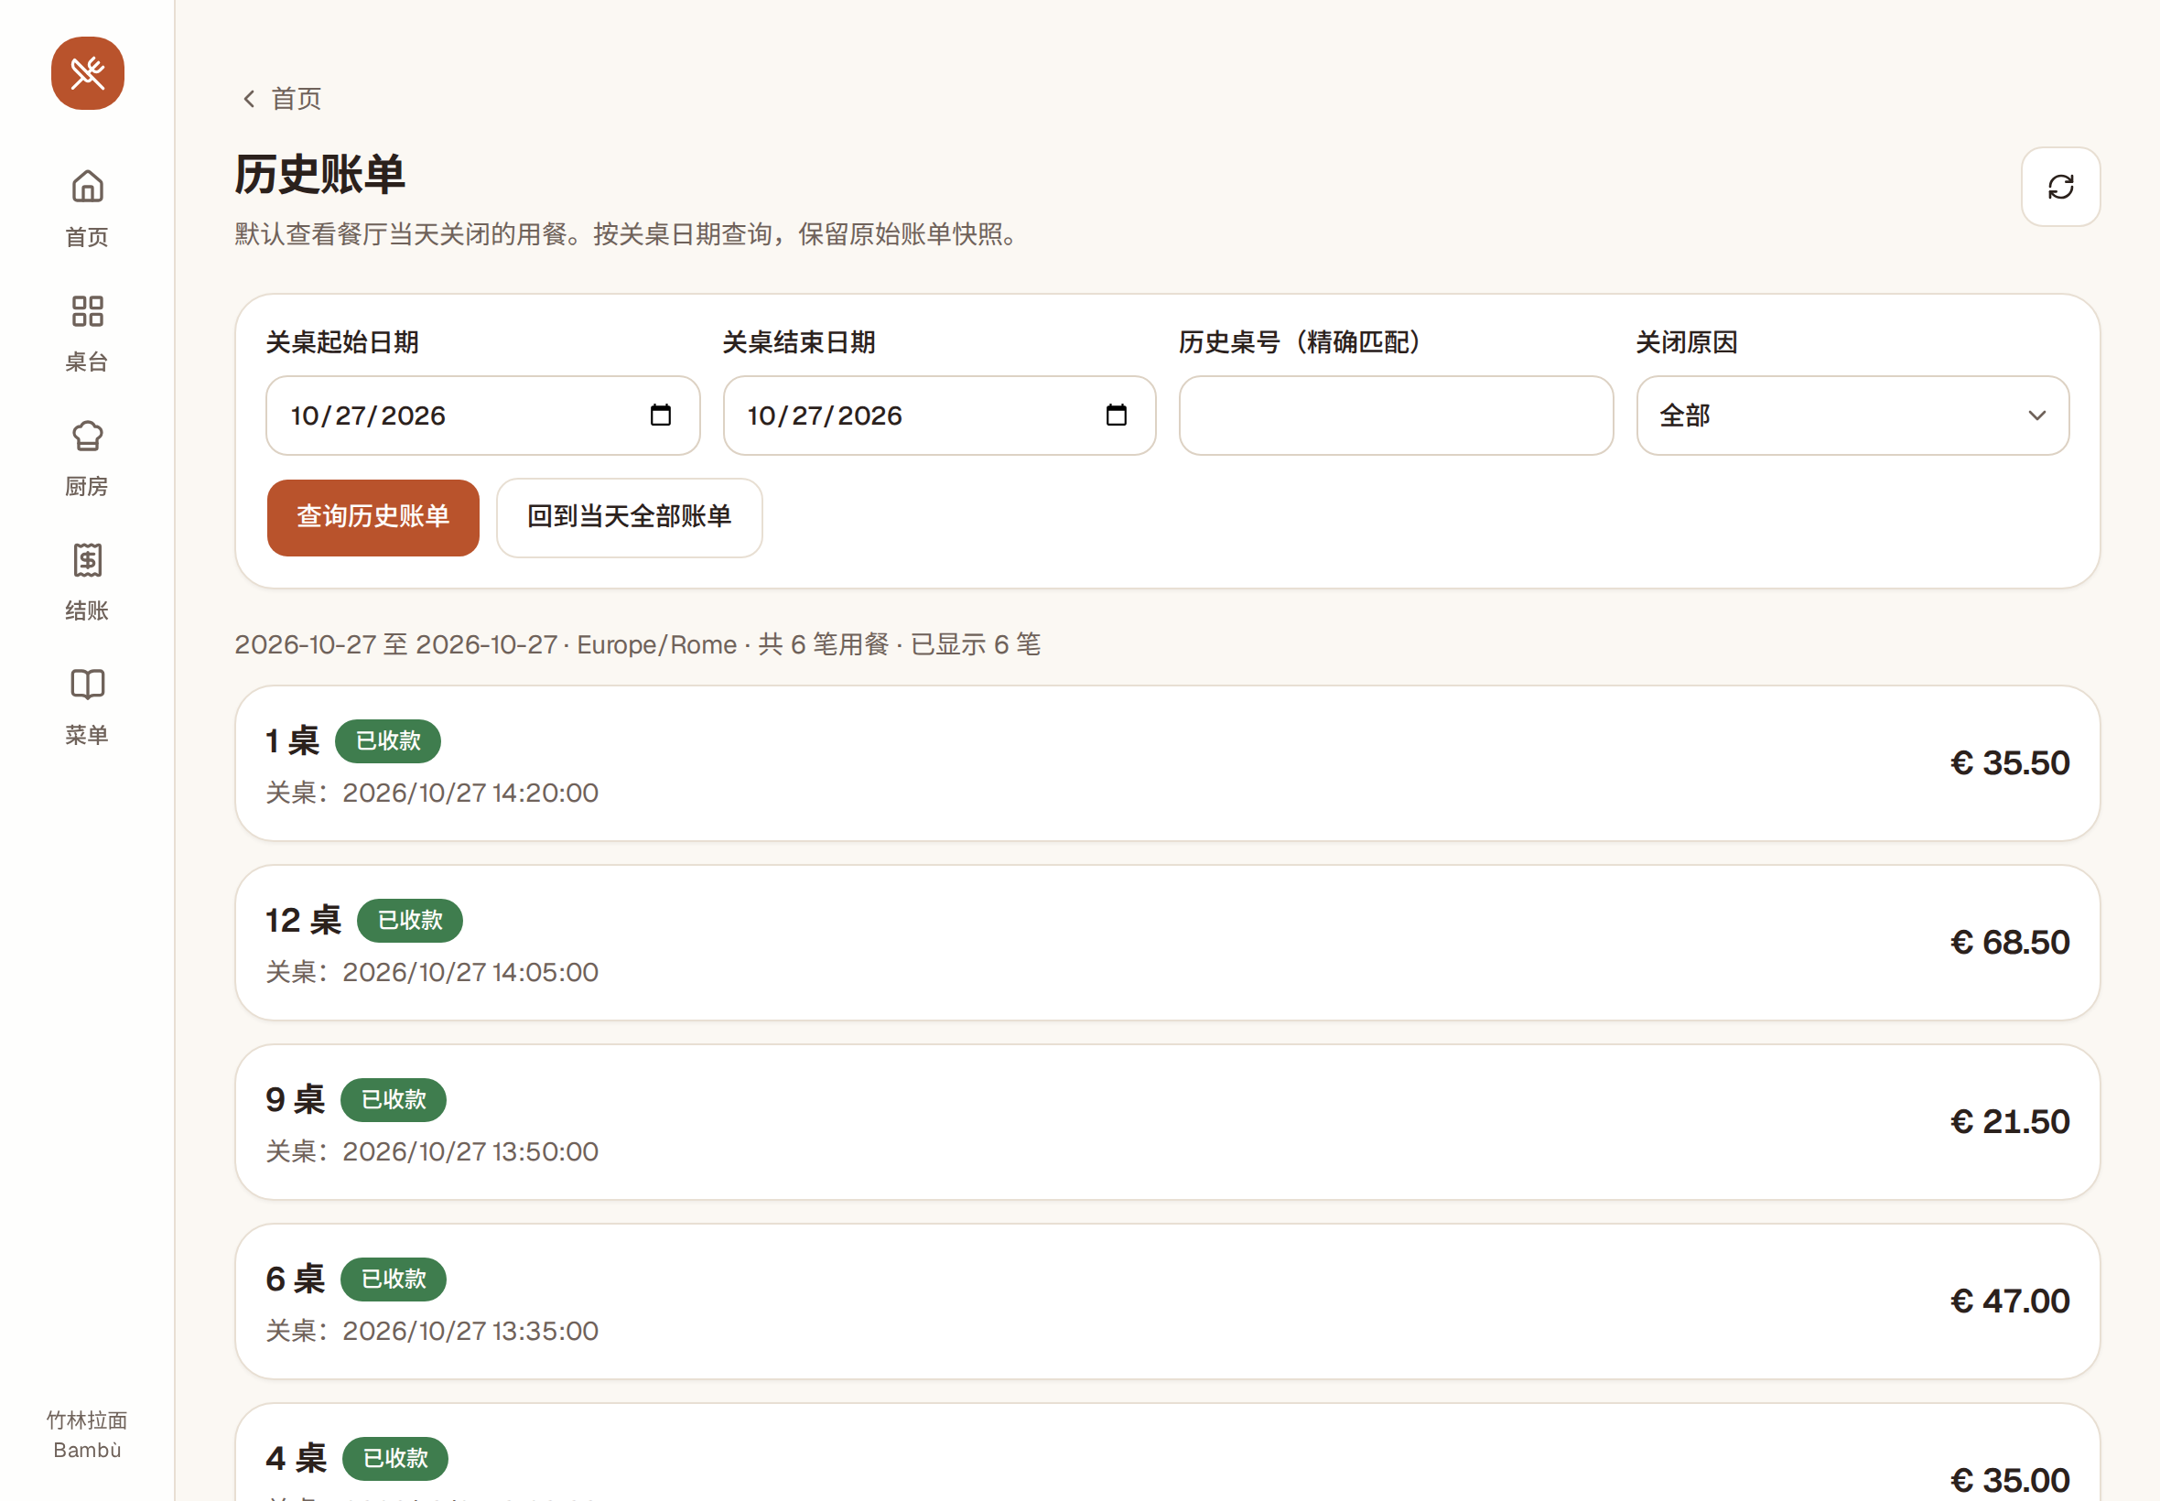Open the 4 桌 bill record
This screenshot has height=1501, width=2160.
point(1167,1453)
